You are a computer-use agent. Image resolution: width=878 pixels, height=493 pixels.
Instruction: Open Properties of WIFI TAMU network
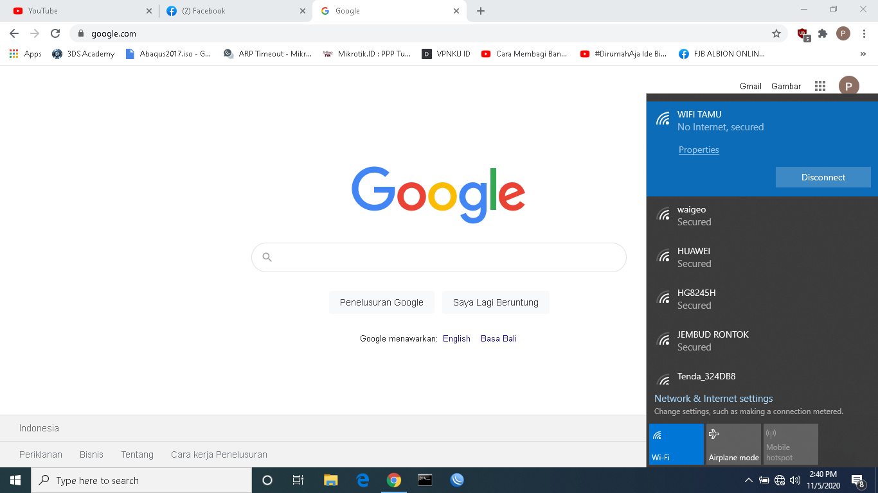699,150
